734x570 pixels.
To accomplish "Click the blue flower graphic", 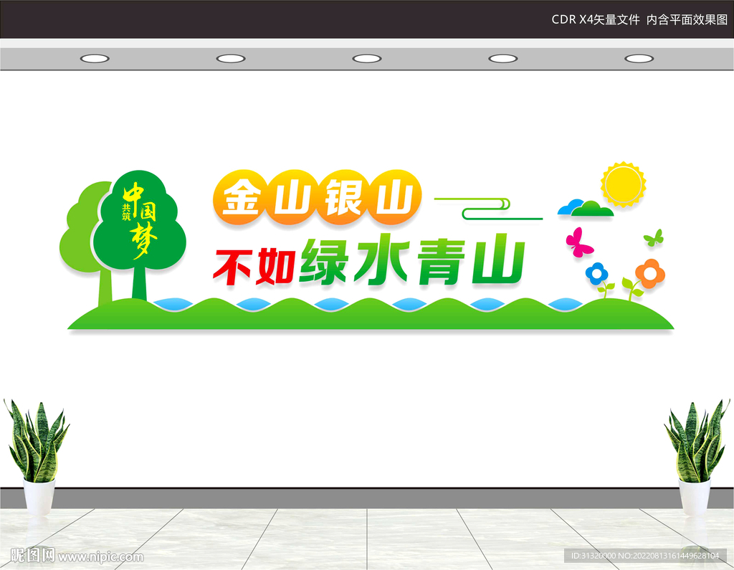I will coord(597,273).
